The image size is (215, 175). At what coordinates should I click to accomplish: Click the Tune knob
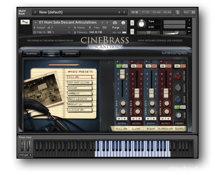[142, 24]
